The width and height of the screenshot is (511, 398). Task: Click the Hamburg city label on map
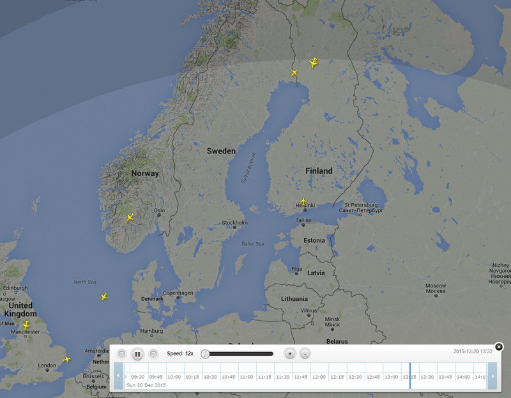click(151, 331)
